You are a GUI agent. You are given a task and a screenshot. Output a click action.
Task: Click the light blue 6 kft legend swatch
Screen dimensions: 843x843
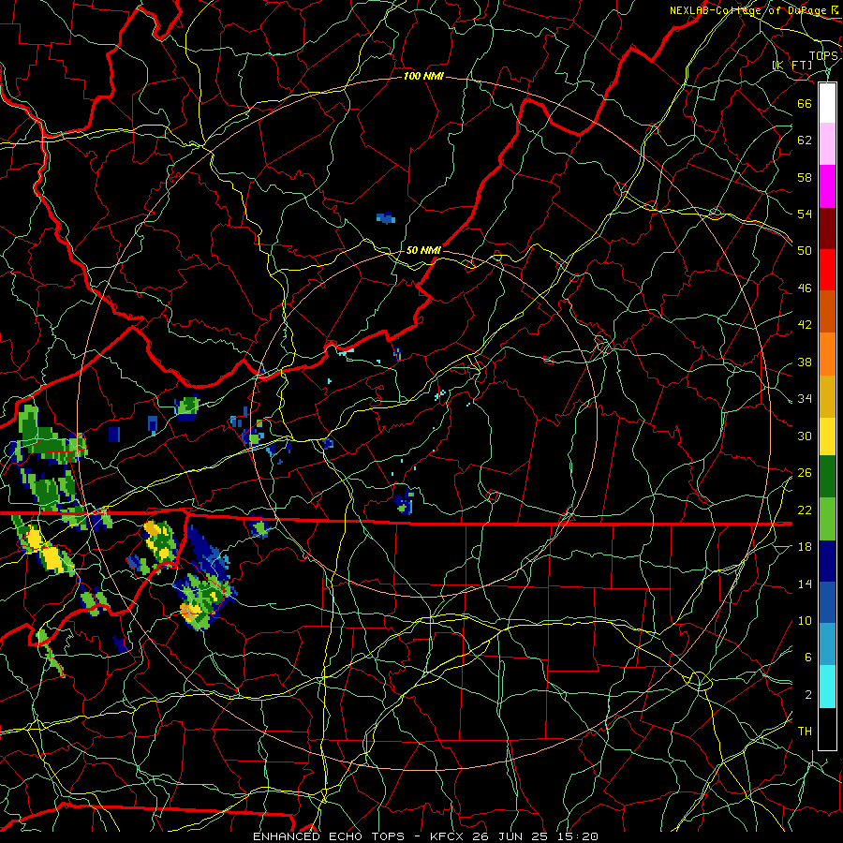(x=827, y=644)
